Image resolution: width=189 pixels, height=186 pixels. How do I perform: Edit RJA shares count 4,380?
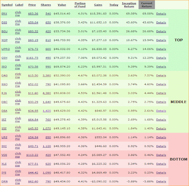click(x=47, y=93)
